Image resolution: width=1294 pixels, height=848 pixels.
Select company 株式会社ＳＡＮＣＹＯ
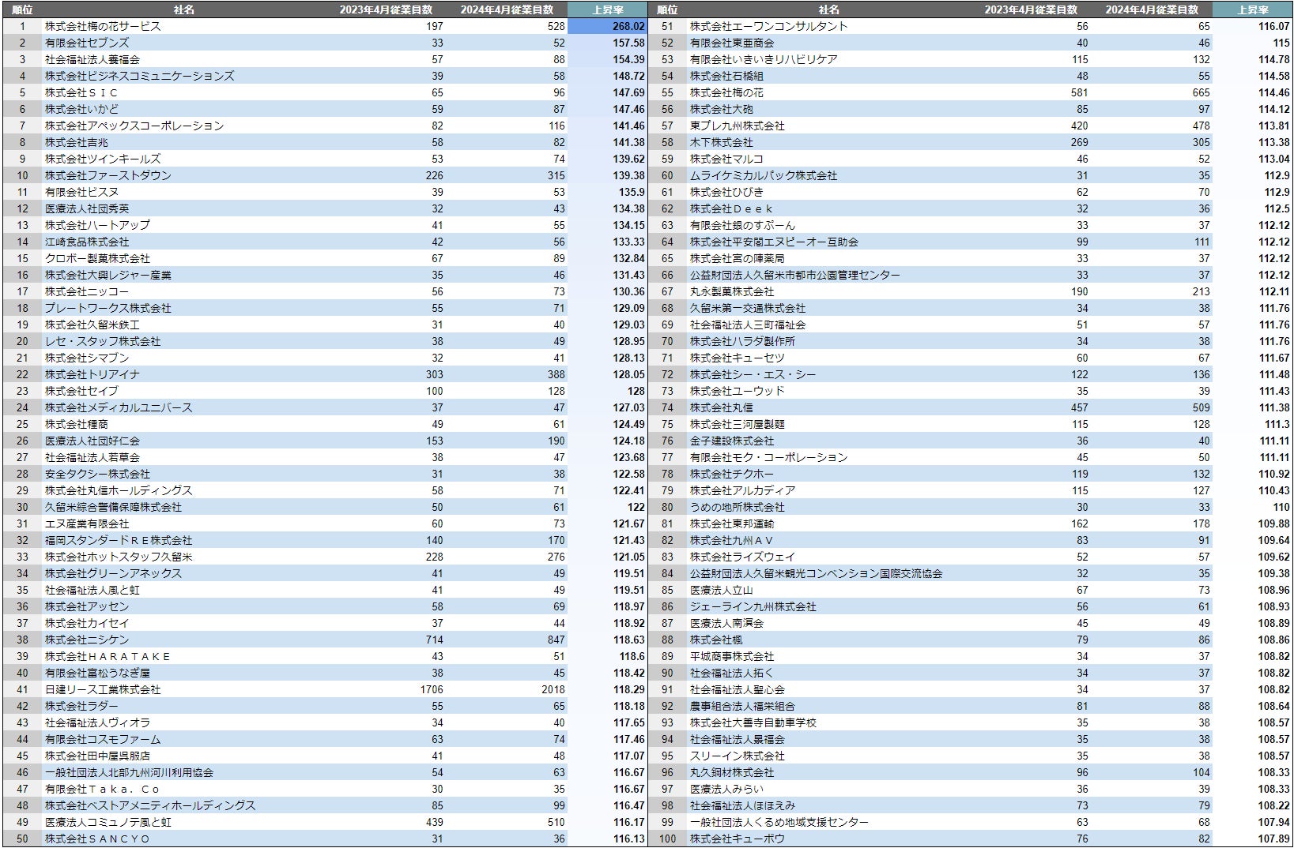tap(97, 839)
